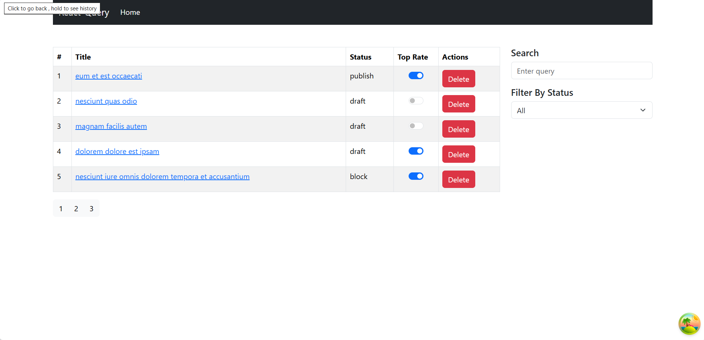
Task: Delete the nesciunt quas odio row
Action: pos(458,104)
